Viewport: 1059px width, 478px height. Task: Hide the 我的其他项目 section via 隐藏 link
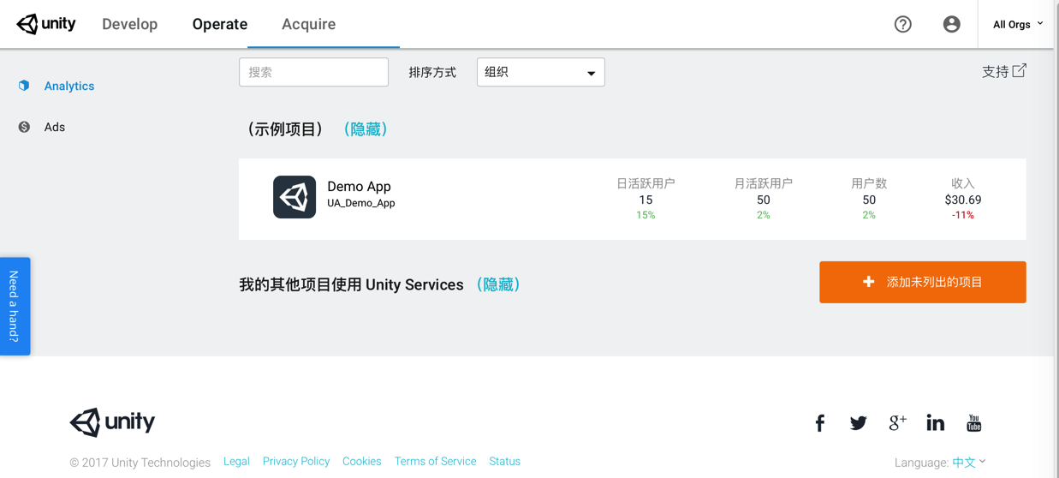[x=498, y=284]
